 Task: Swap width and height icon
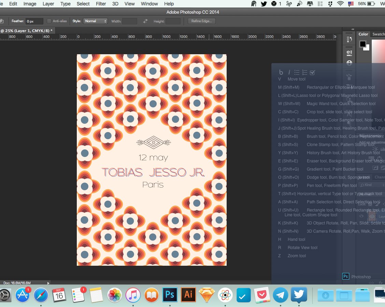point(145,21)
